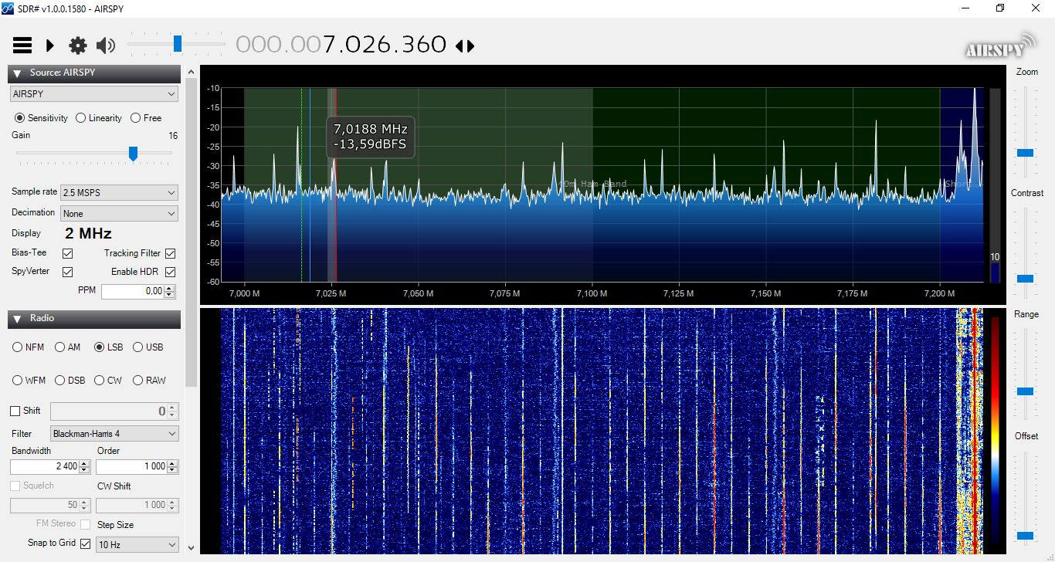Click the Order value field
This screenshot has width=1055, height=562.
(x=131, y=466)
